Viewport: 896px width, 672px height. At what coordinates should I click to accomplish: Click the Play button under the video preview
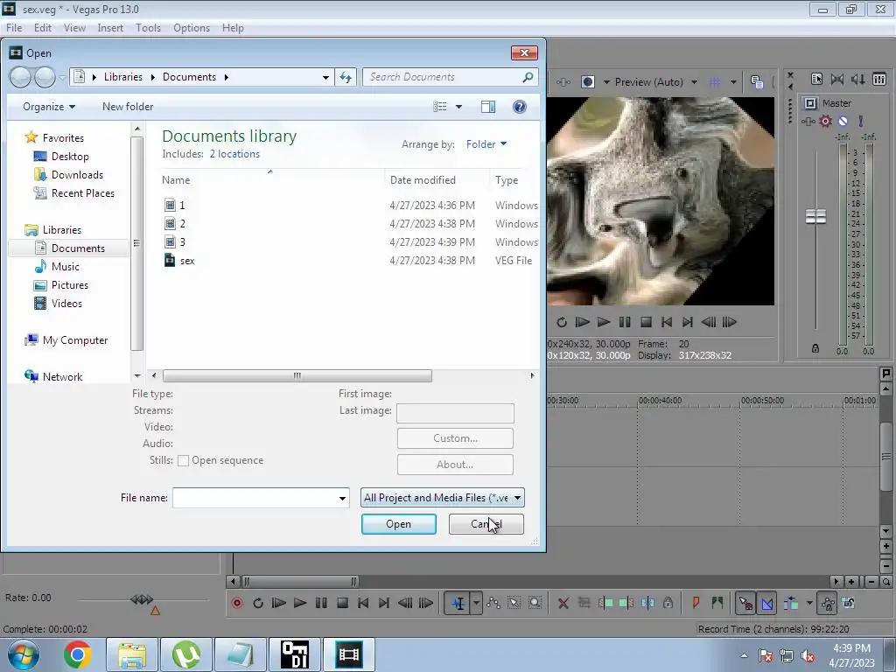pyautogui.click(x=604, y=322)
